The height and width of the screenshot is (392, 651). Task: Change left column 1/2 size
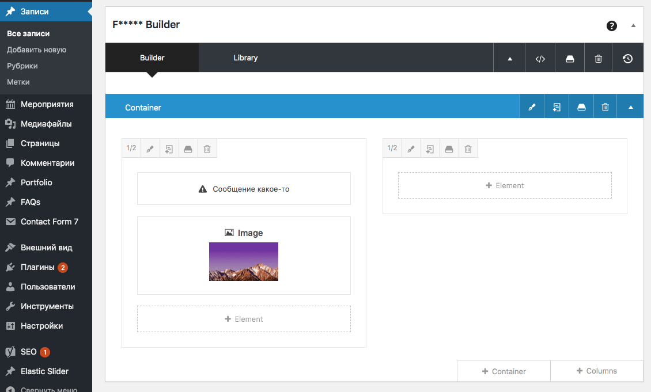coord(131,148)
